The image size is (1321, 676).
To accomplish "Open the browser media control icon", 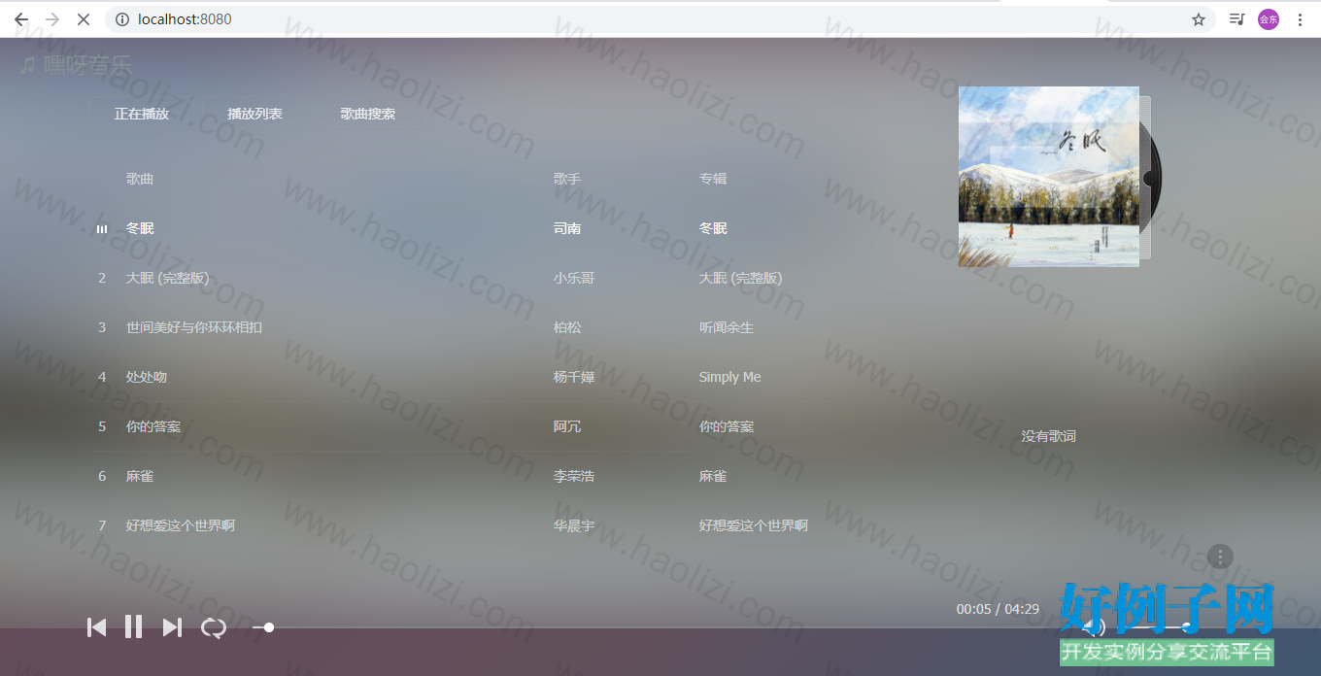I will click(x=1236, y=19).
